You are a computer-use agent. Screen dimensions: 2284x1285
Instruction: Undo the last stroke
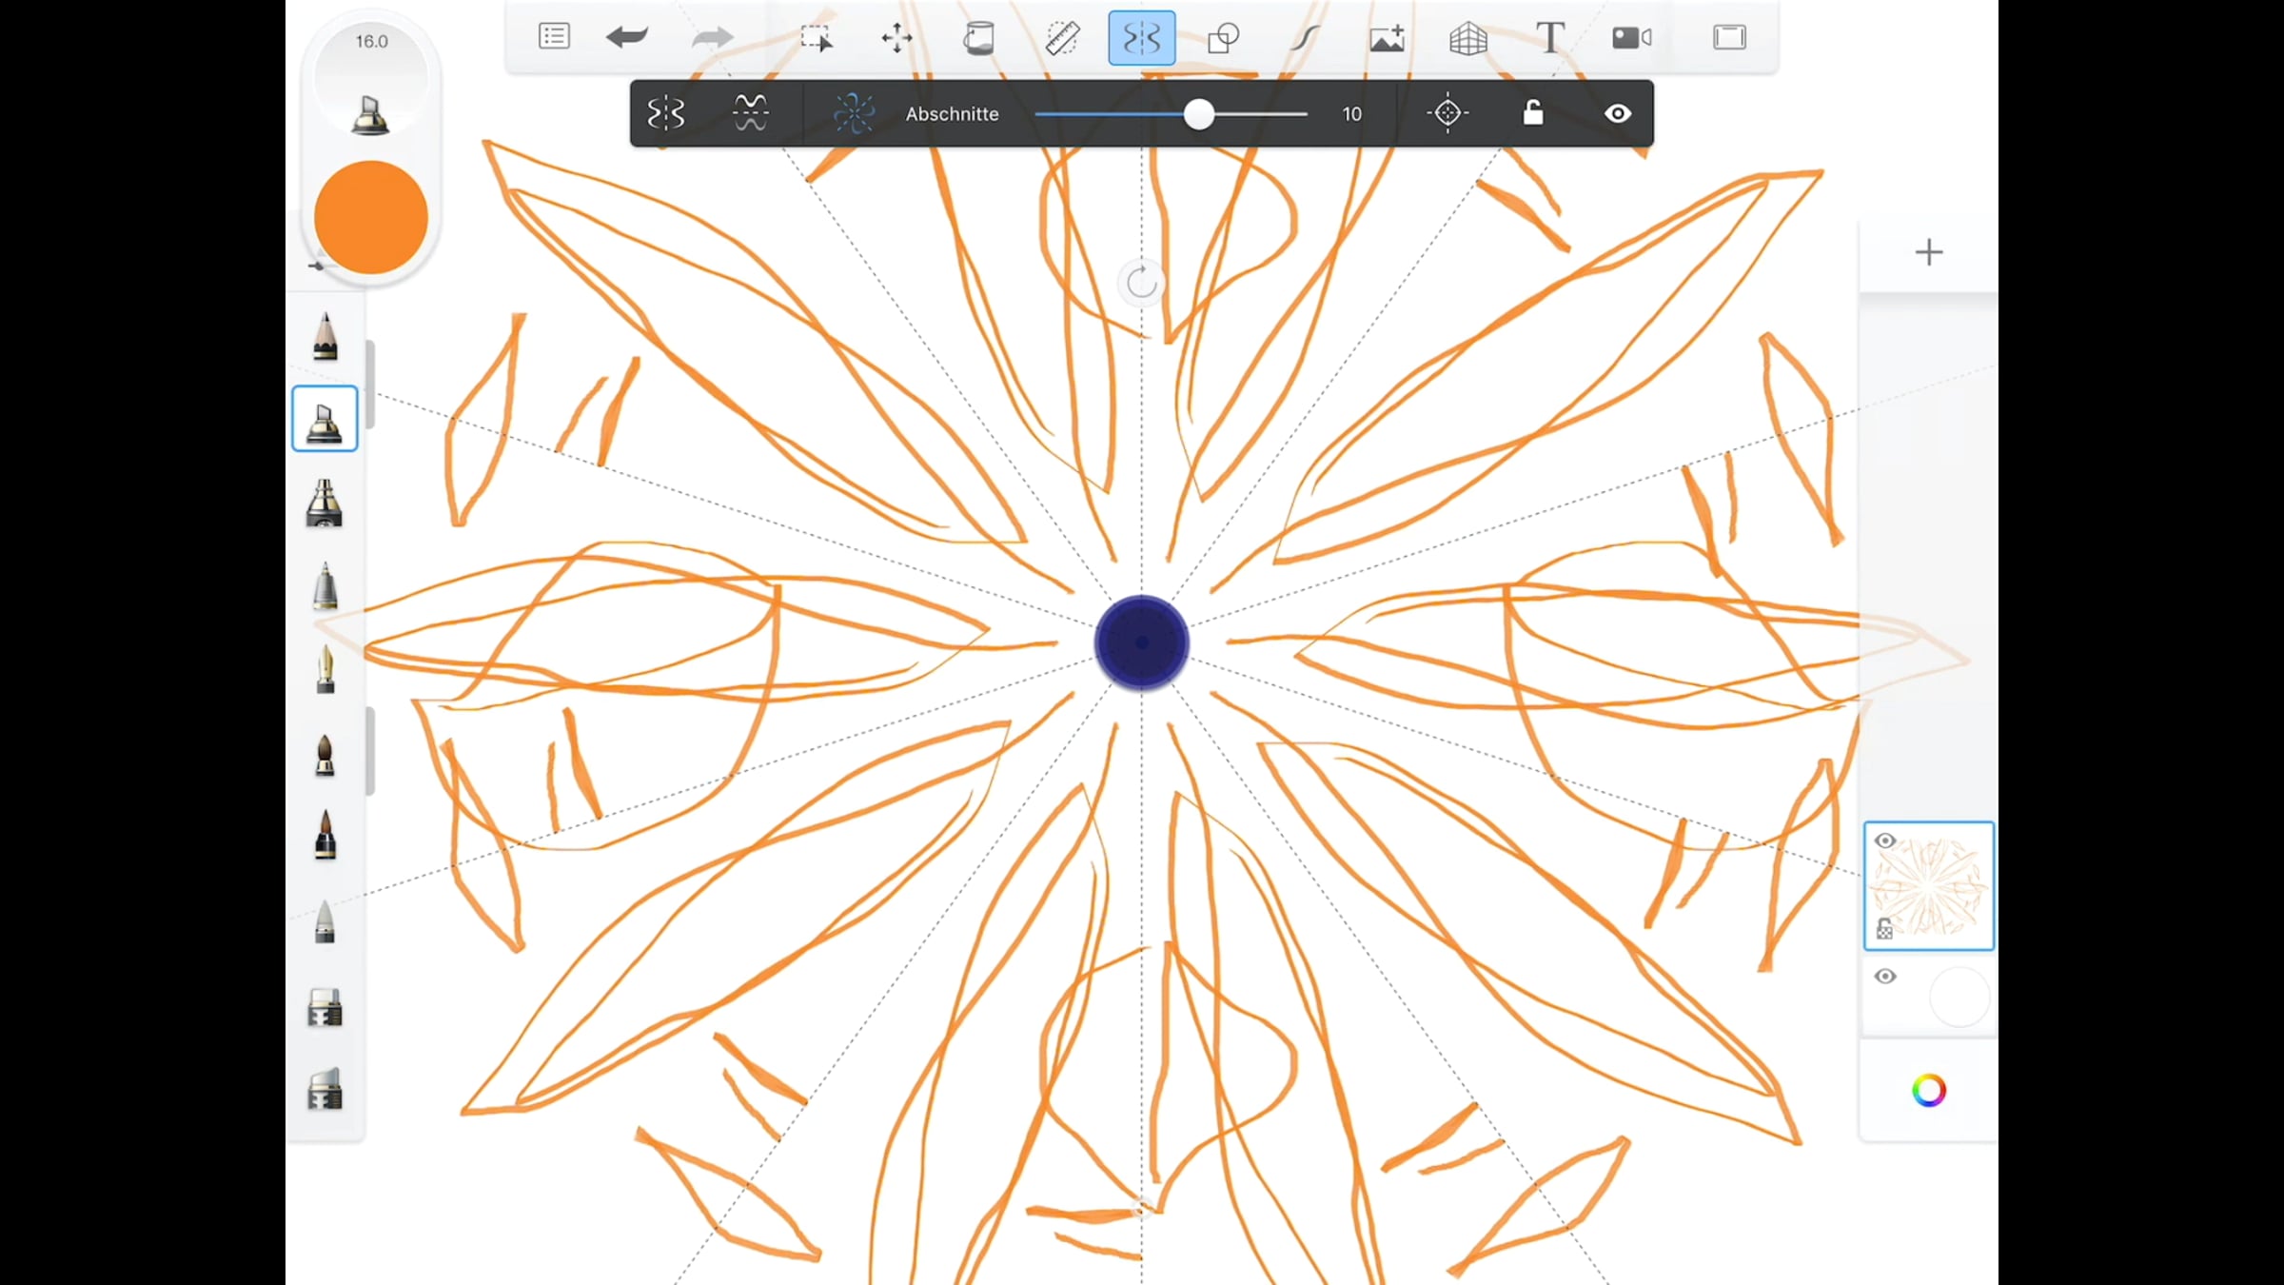[627, 37]
